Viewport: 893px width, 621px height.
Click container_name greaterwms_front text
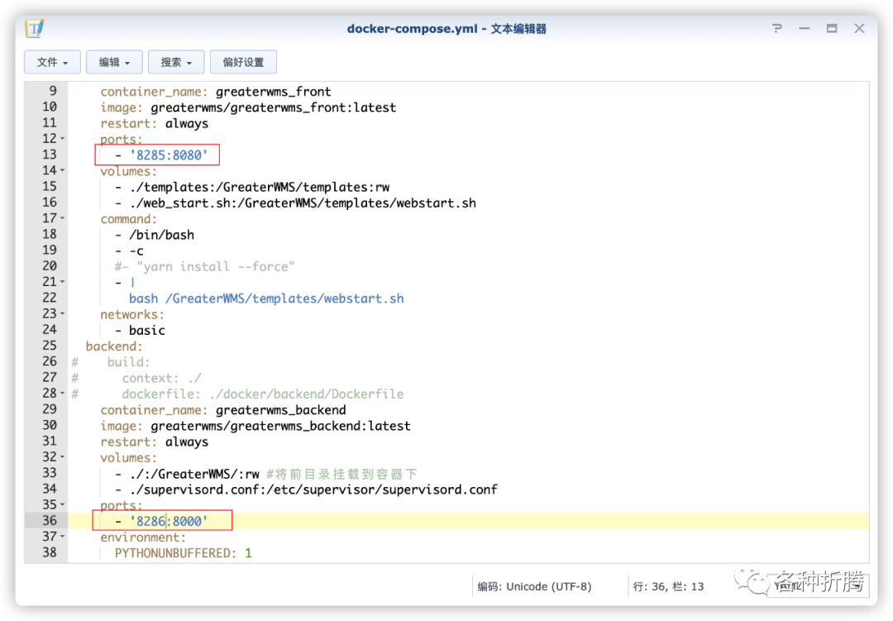point(215,92)
